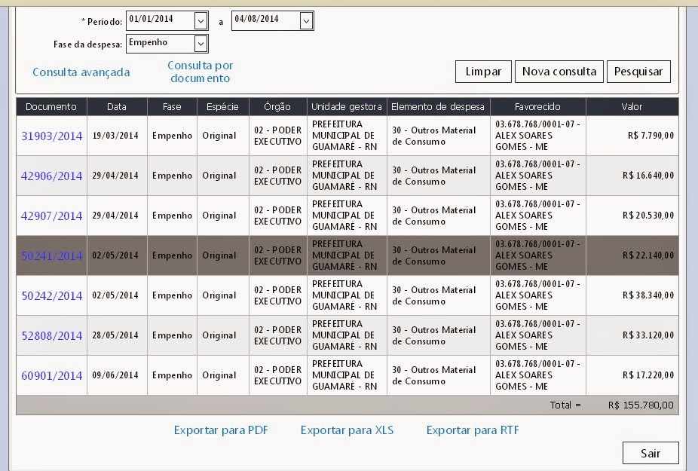Select the value cell R$ 17.220,00

click(632, 375)
